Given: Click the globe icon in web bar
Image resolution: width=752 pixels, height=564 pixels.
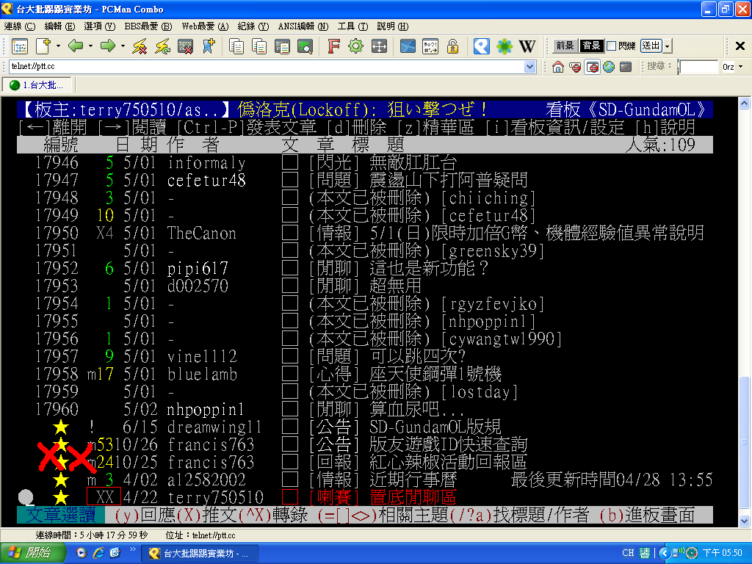Looking at the screenshot, I should click(609, 67).
